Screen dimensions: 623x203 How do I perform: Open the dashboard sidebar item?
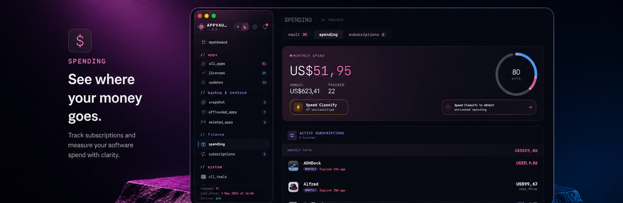pyautogui.click(x=234, y=42)
